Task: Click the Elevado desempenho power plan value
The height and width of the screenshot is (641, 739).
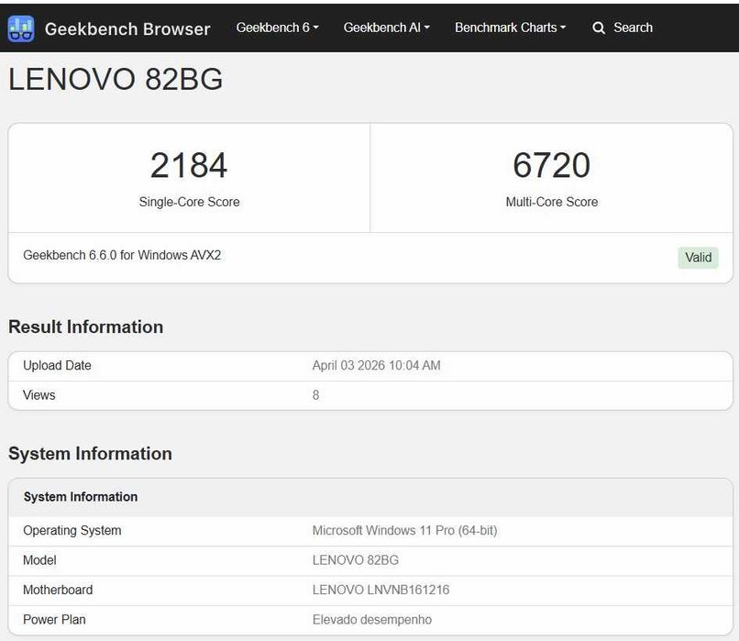Action: point(372,619)
